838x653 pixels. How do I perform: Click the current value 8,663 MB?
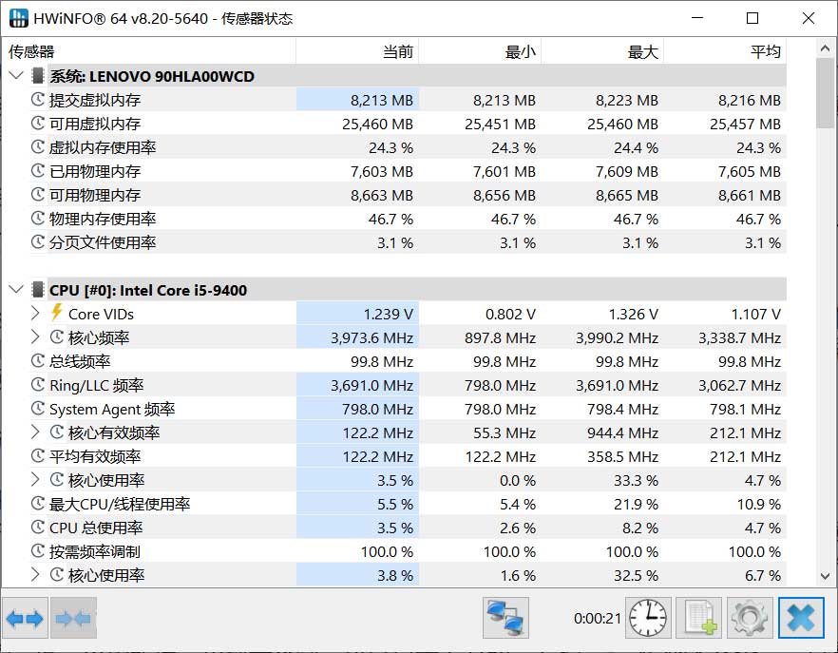(382, 195)
